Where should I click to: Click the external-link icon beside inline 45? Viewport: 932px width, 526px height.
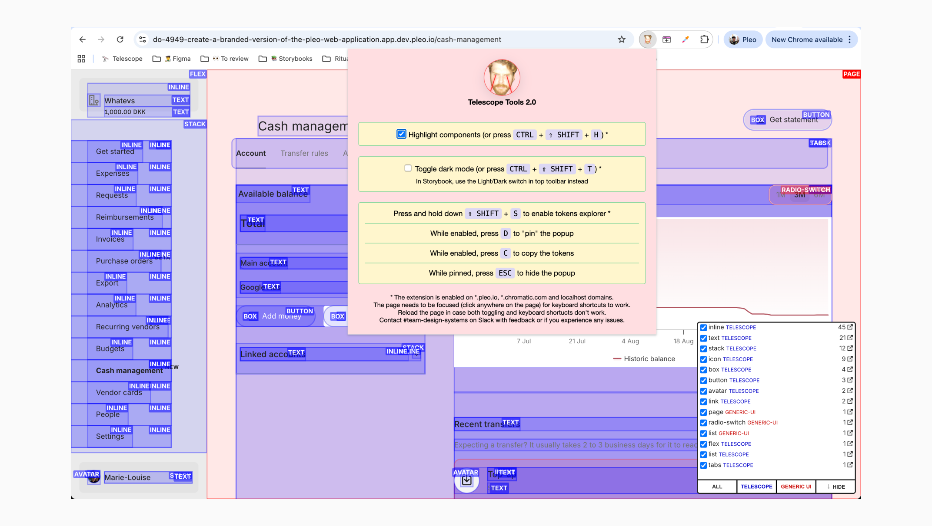850,327
